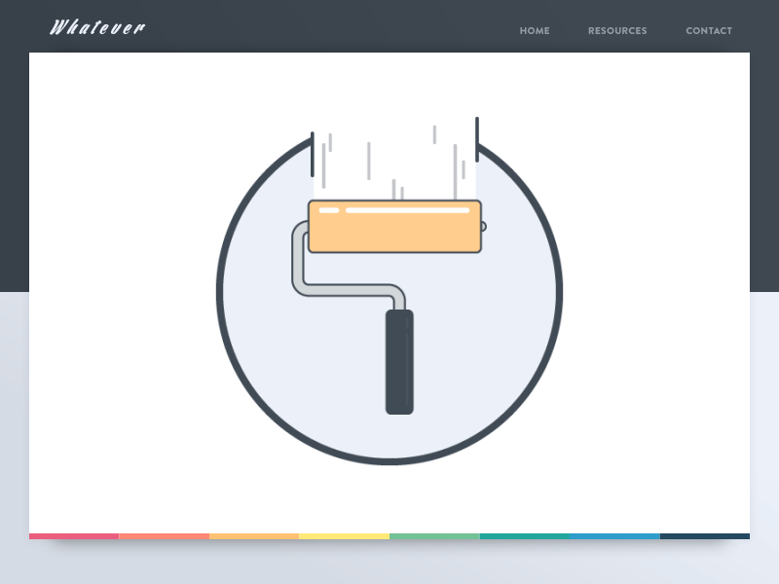Click the circular badge behind the roller
Screen dimensions: 779x584
273,389
